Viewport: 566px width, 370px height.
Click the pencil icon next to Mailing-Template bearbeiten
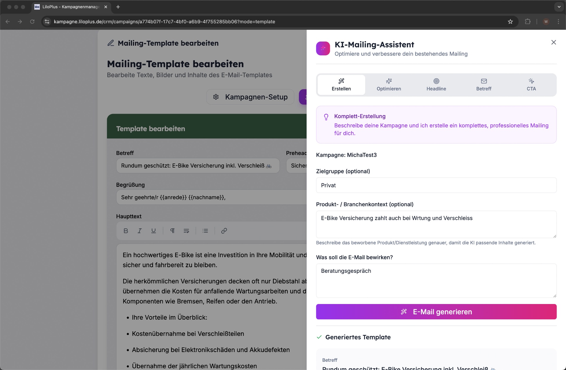click(x=111, y=43)
